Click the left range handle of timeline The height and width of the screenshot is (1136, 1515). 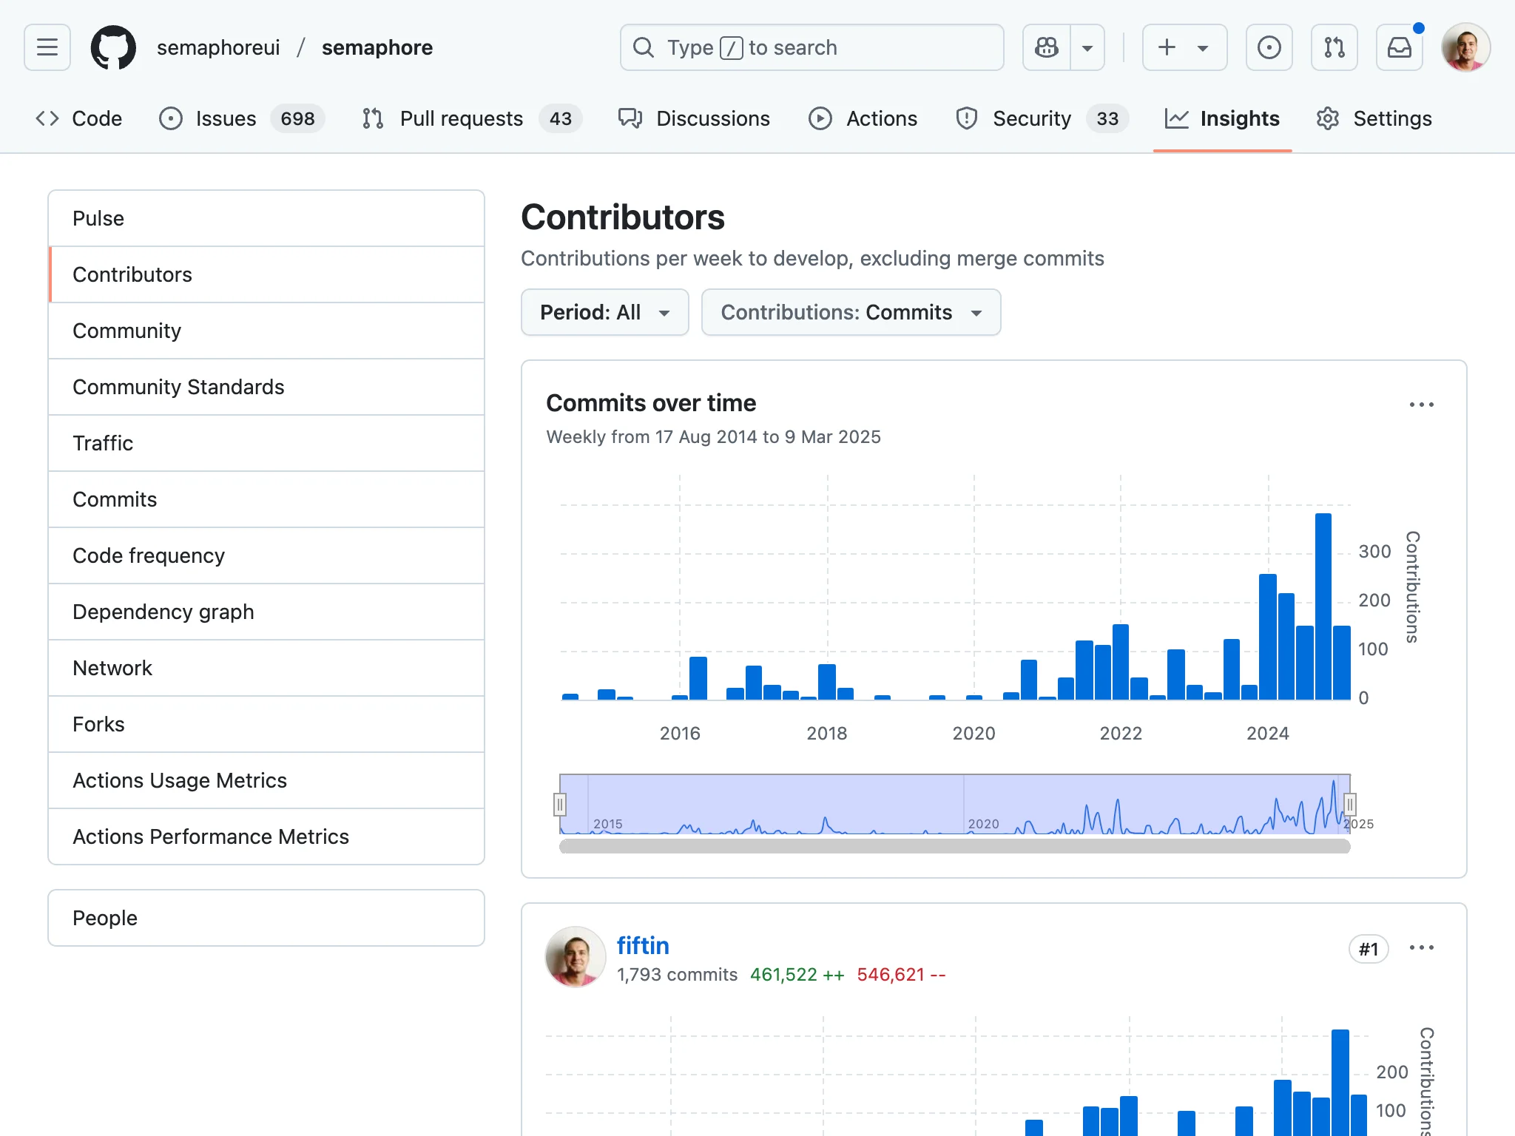pos(560,804)
